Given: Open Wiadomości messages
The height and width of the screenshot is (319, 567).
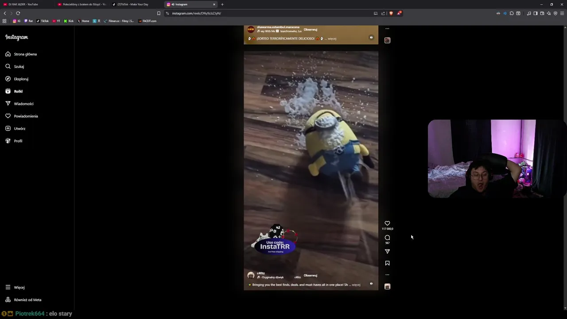Looking at the screenshot, I should pyautogui.click(x=19, y=104).
